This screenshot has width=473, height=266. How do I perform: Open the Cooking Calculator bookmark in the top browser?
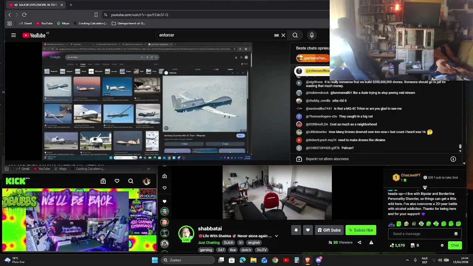point(90,23)
